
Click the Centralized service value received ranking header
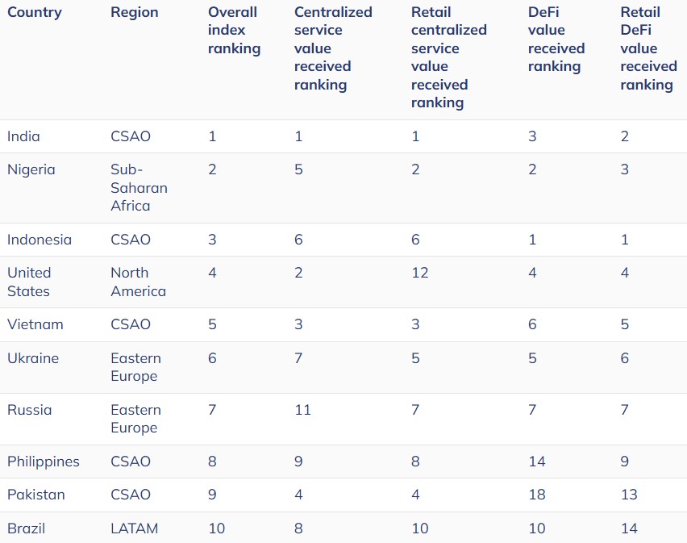333,48
